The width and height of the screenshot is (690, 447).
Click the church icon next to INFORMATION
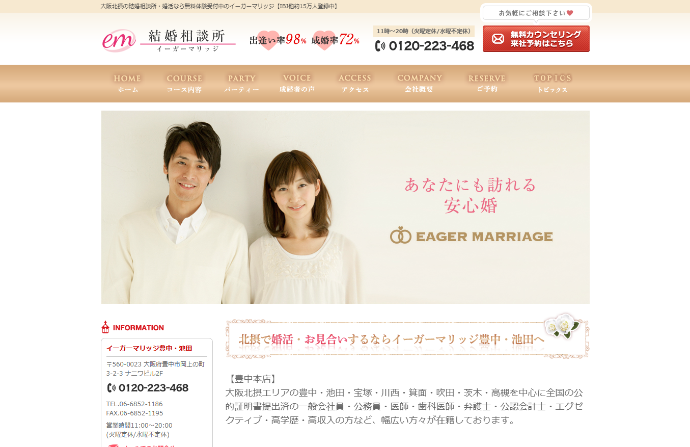(105, 327)
